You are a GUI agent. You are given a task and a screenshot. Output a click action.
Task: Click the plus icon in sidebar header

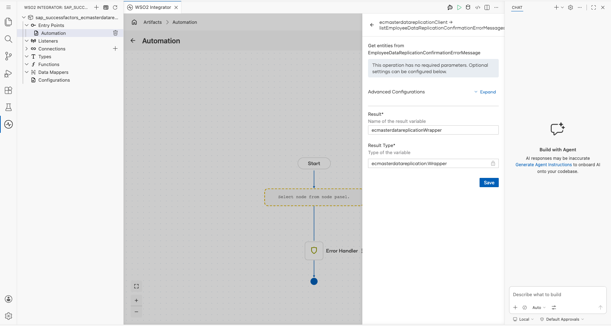click(x=96, y=7)
